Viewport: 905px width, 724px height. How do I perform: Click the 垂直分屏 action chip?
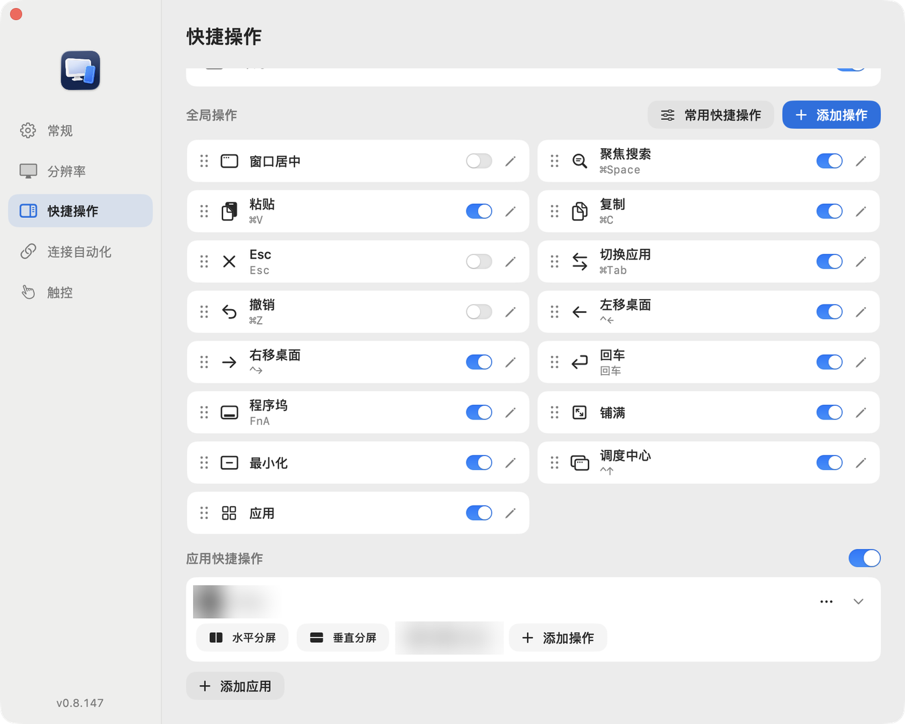343,638
